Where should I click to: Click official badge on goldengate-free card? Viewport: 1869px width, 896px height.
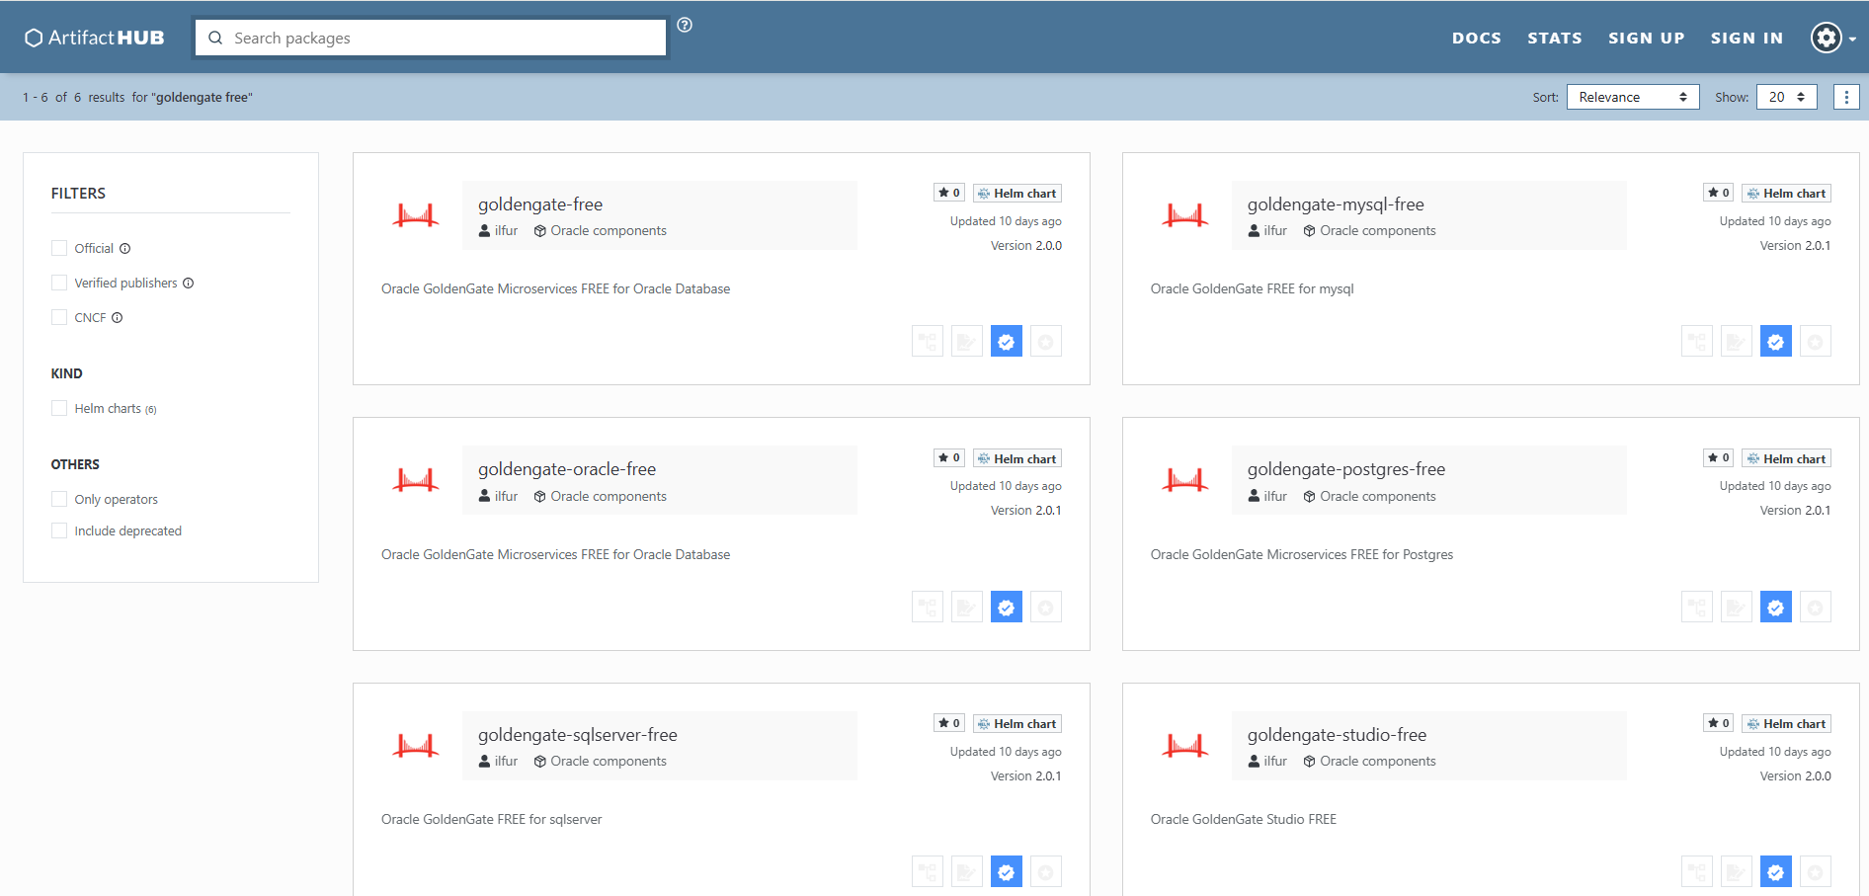(1046, 342)
